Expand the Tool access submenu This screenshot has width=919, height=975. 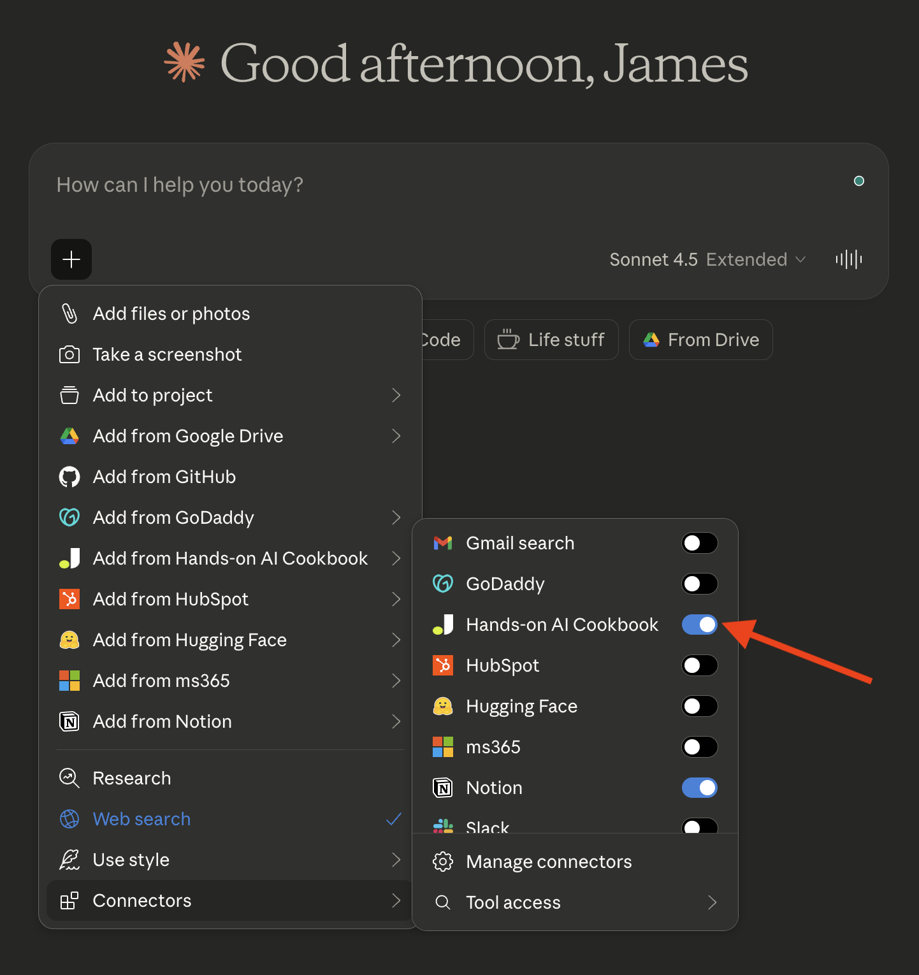pos(712,902)
